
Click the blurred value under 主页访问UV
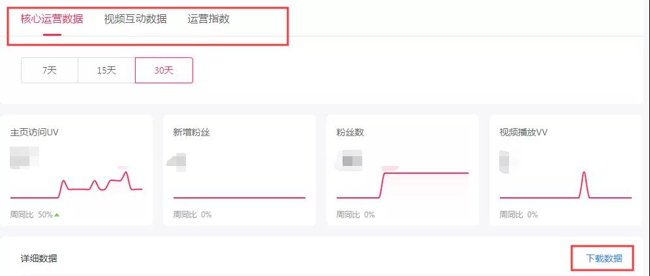click(x=24, y=158)
